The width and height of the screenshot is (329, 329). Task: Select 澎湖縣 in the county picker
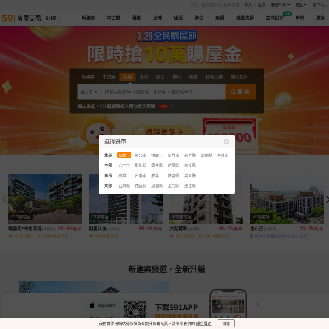(157, 186)
